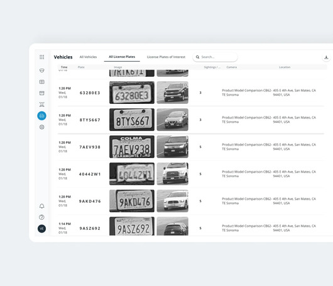Select plate text 40442W1

pyautogui.click(x=90, y=174)
